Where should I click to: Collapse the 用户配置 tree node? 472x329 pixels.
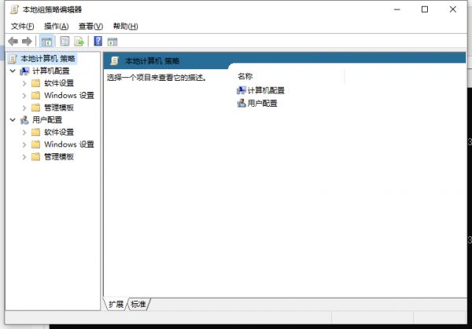(12, 120)
